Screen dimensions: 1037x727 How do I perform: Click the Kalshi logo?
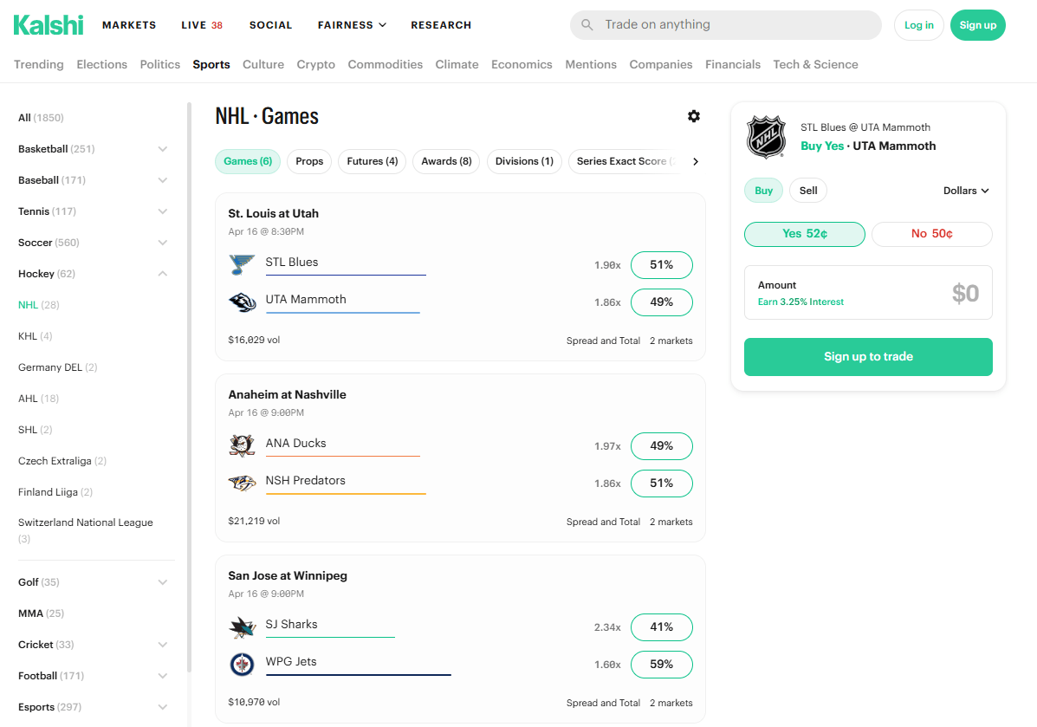point(49,25)
